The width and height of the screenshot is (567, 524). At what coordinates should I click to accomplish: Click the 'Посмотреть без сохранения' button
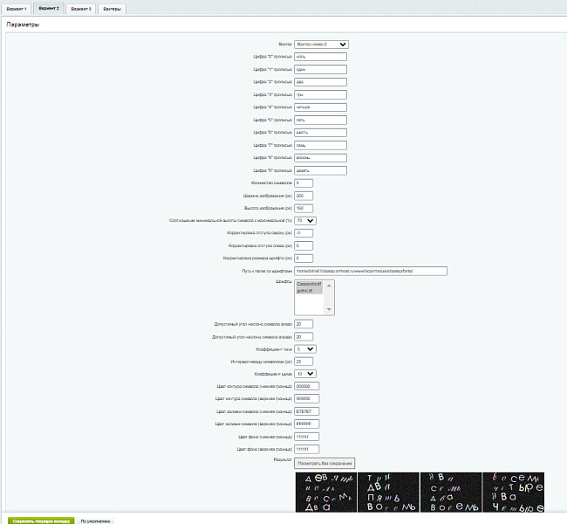(324, 463)
